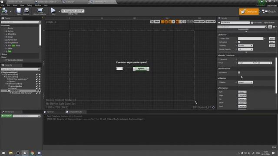Open the File menu
The width and height of the screenshot is (278, 156).
pos(3,5)
